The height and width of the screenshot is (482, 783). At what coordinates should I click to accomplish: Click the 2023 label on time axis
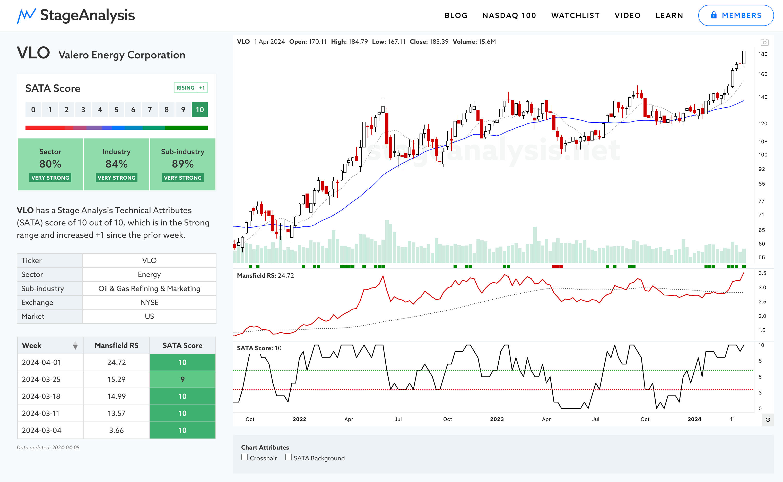[x=497, y=419]
